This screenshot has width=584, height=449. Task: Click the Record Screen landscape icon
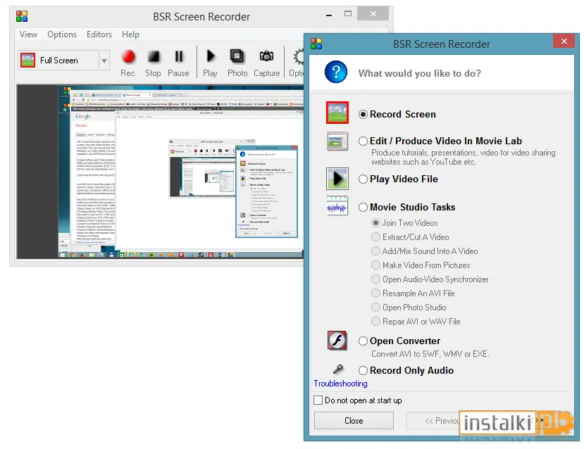(x=337, y=113)
